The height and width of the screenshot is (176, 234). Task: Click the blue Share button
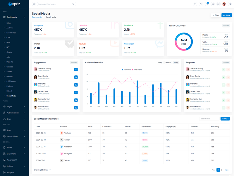(226, 15)
